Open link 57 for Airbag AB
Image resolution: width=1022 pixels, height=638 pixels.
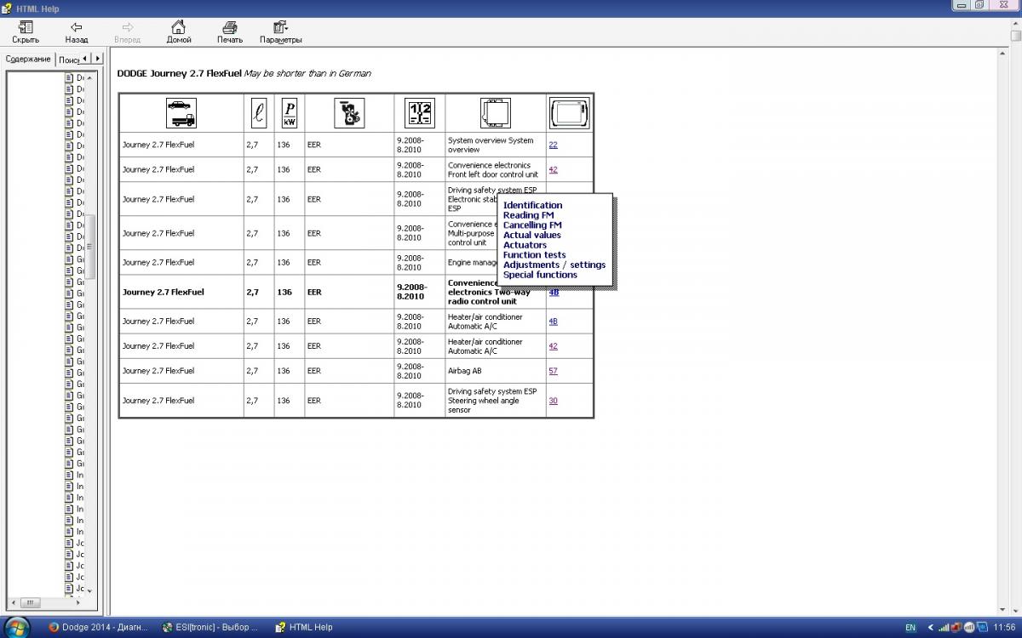pos(553,371)
